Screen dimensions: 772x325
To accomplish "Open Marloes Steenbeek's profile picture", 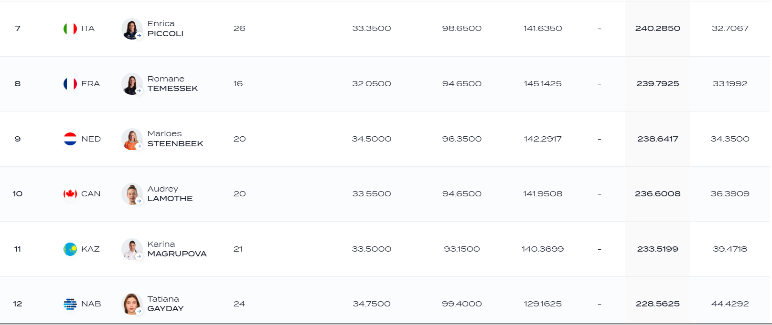I will pyautogui.click(x=132, y=139).
